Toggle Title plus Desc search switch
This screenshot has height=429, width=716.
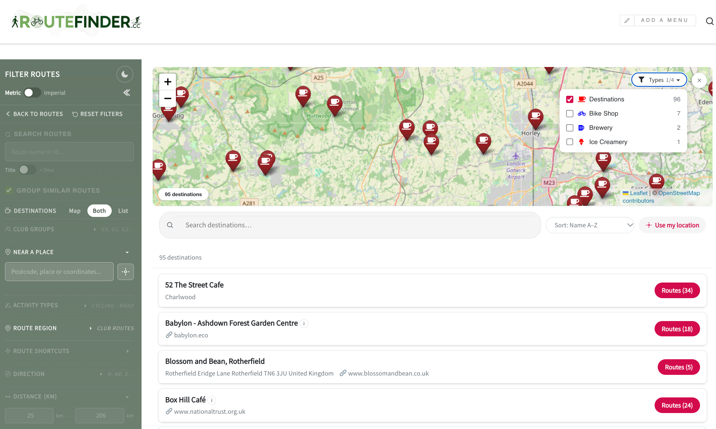point(27,170)
